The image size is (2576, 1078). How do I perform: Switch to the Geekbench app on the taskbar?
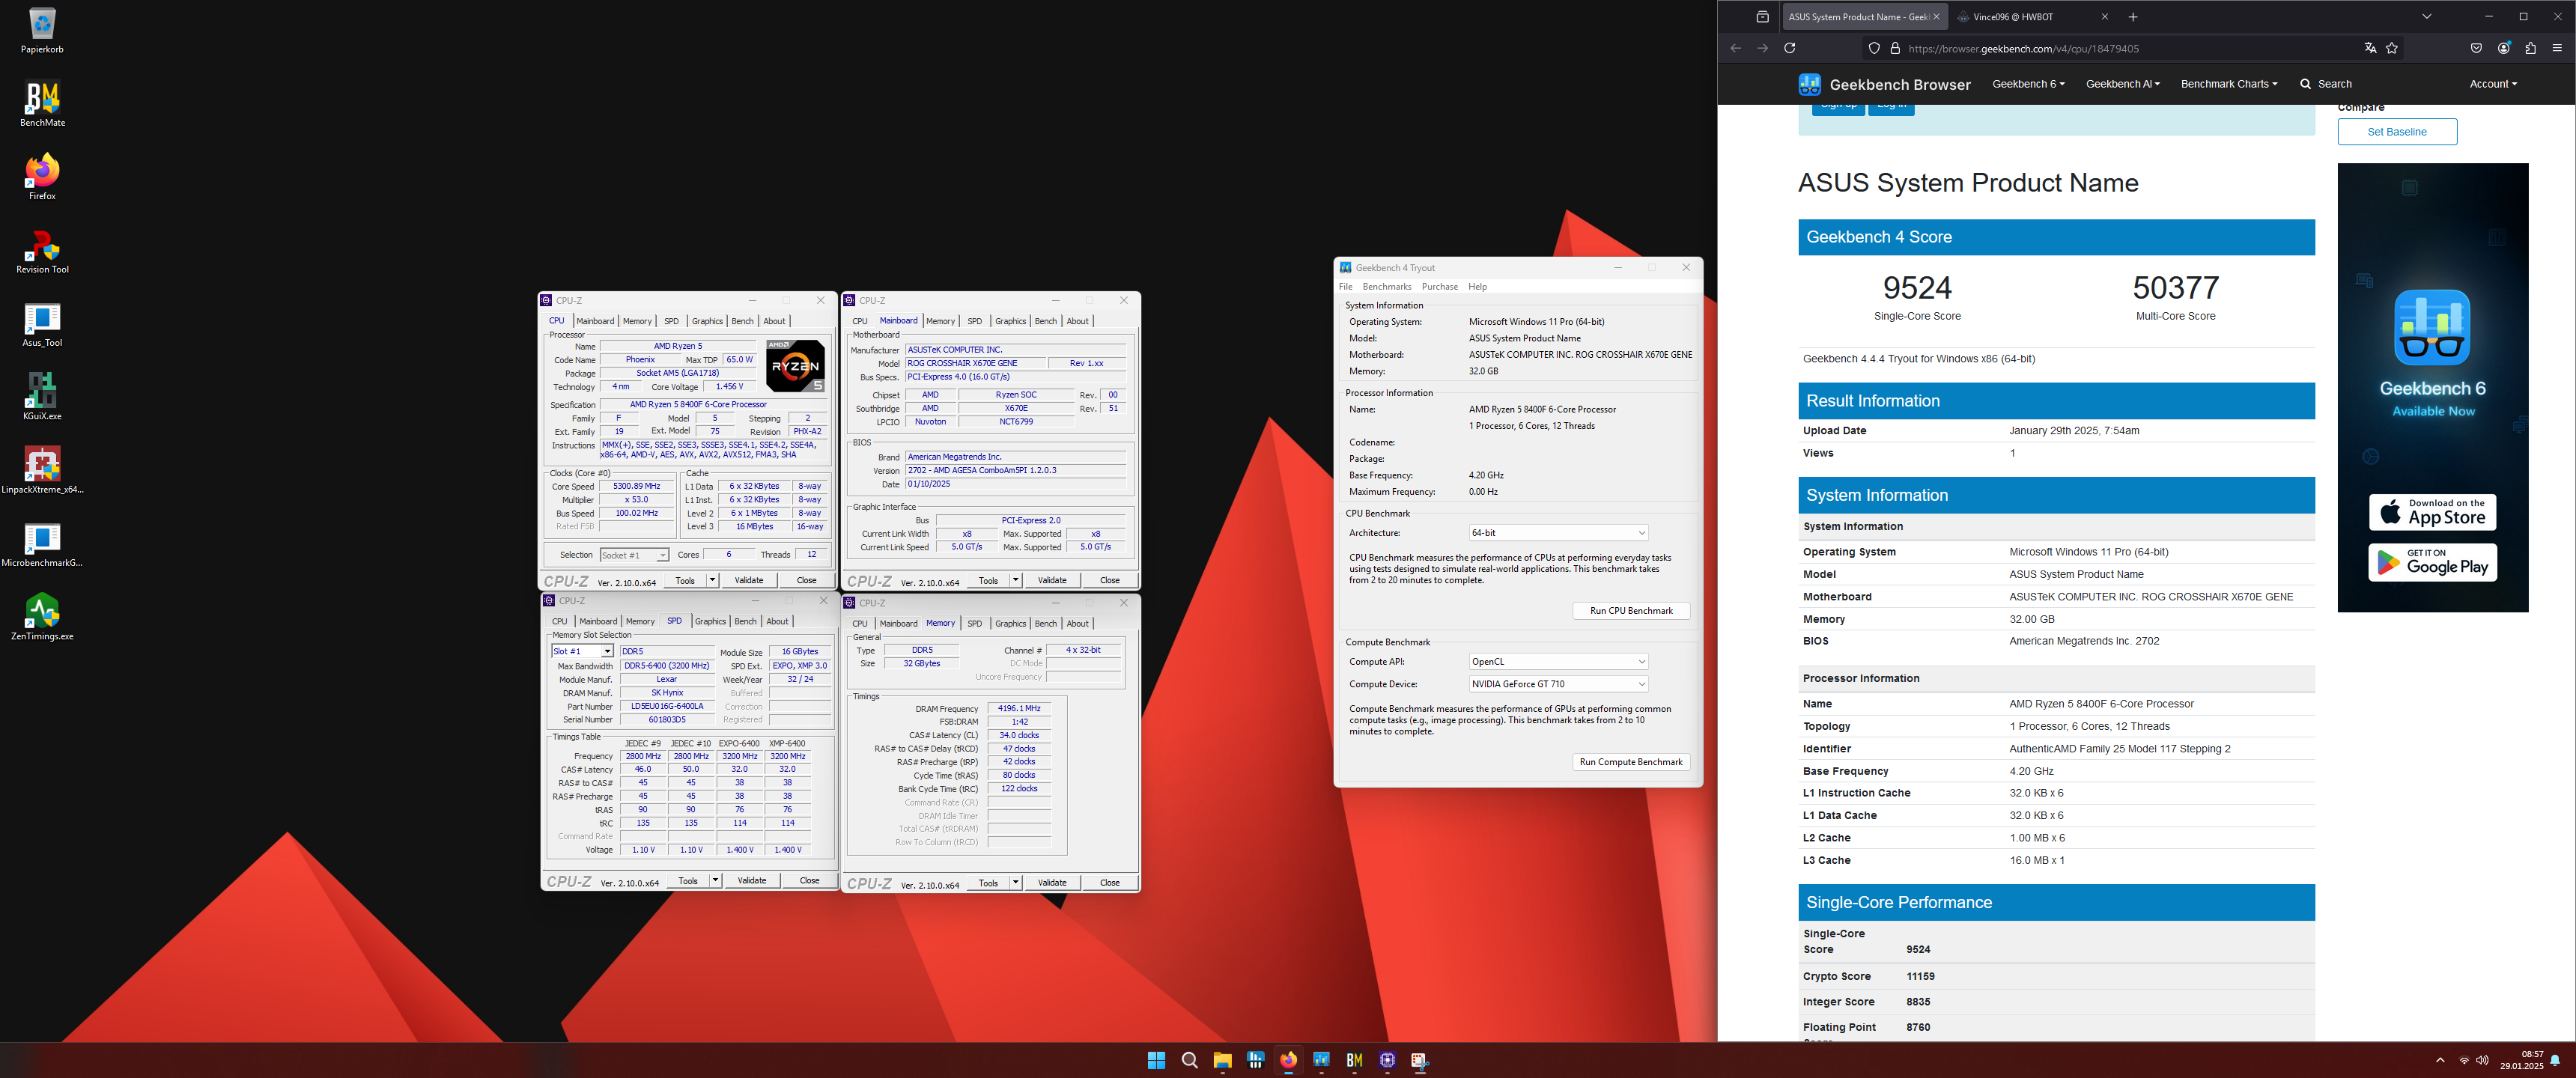pyautogui.click(x=1321, y=1060)
